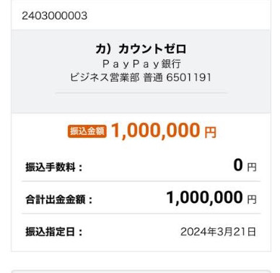Select the date 2024年3月21日
Viewport: 280px width, 273px height.
pos(218,232)
